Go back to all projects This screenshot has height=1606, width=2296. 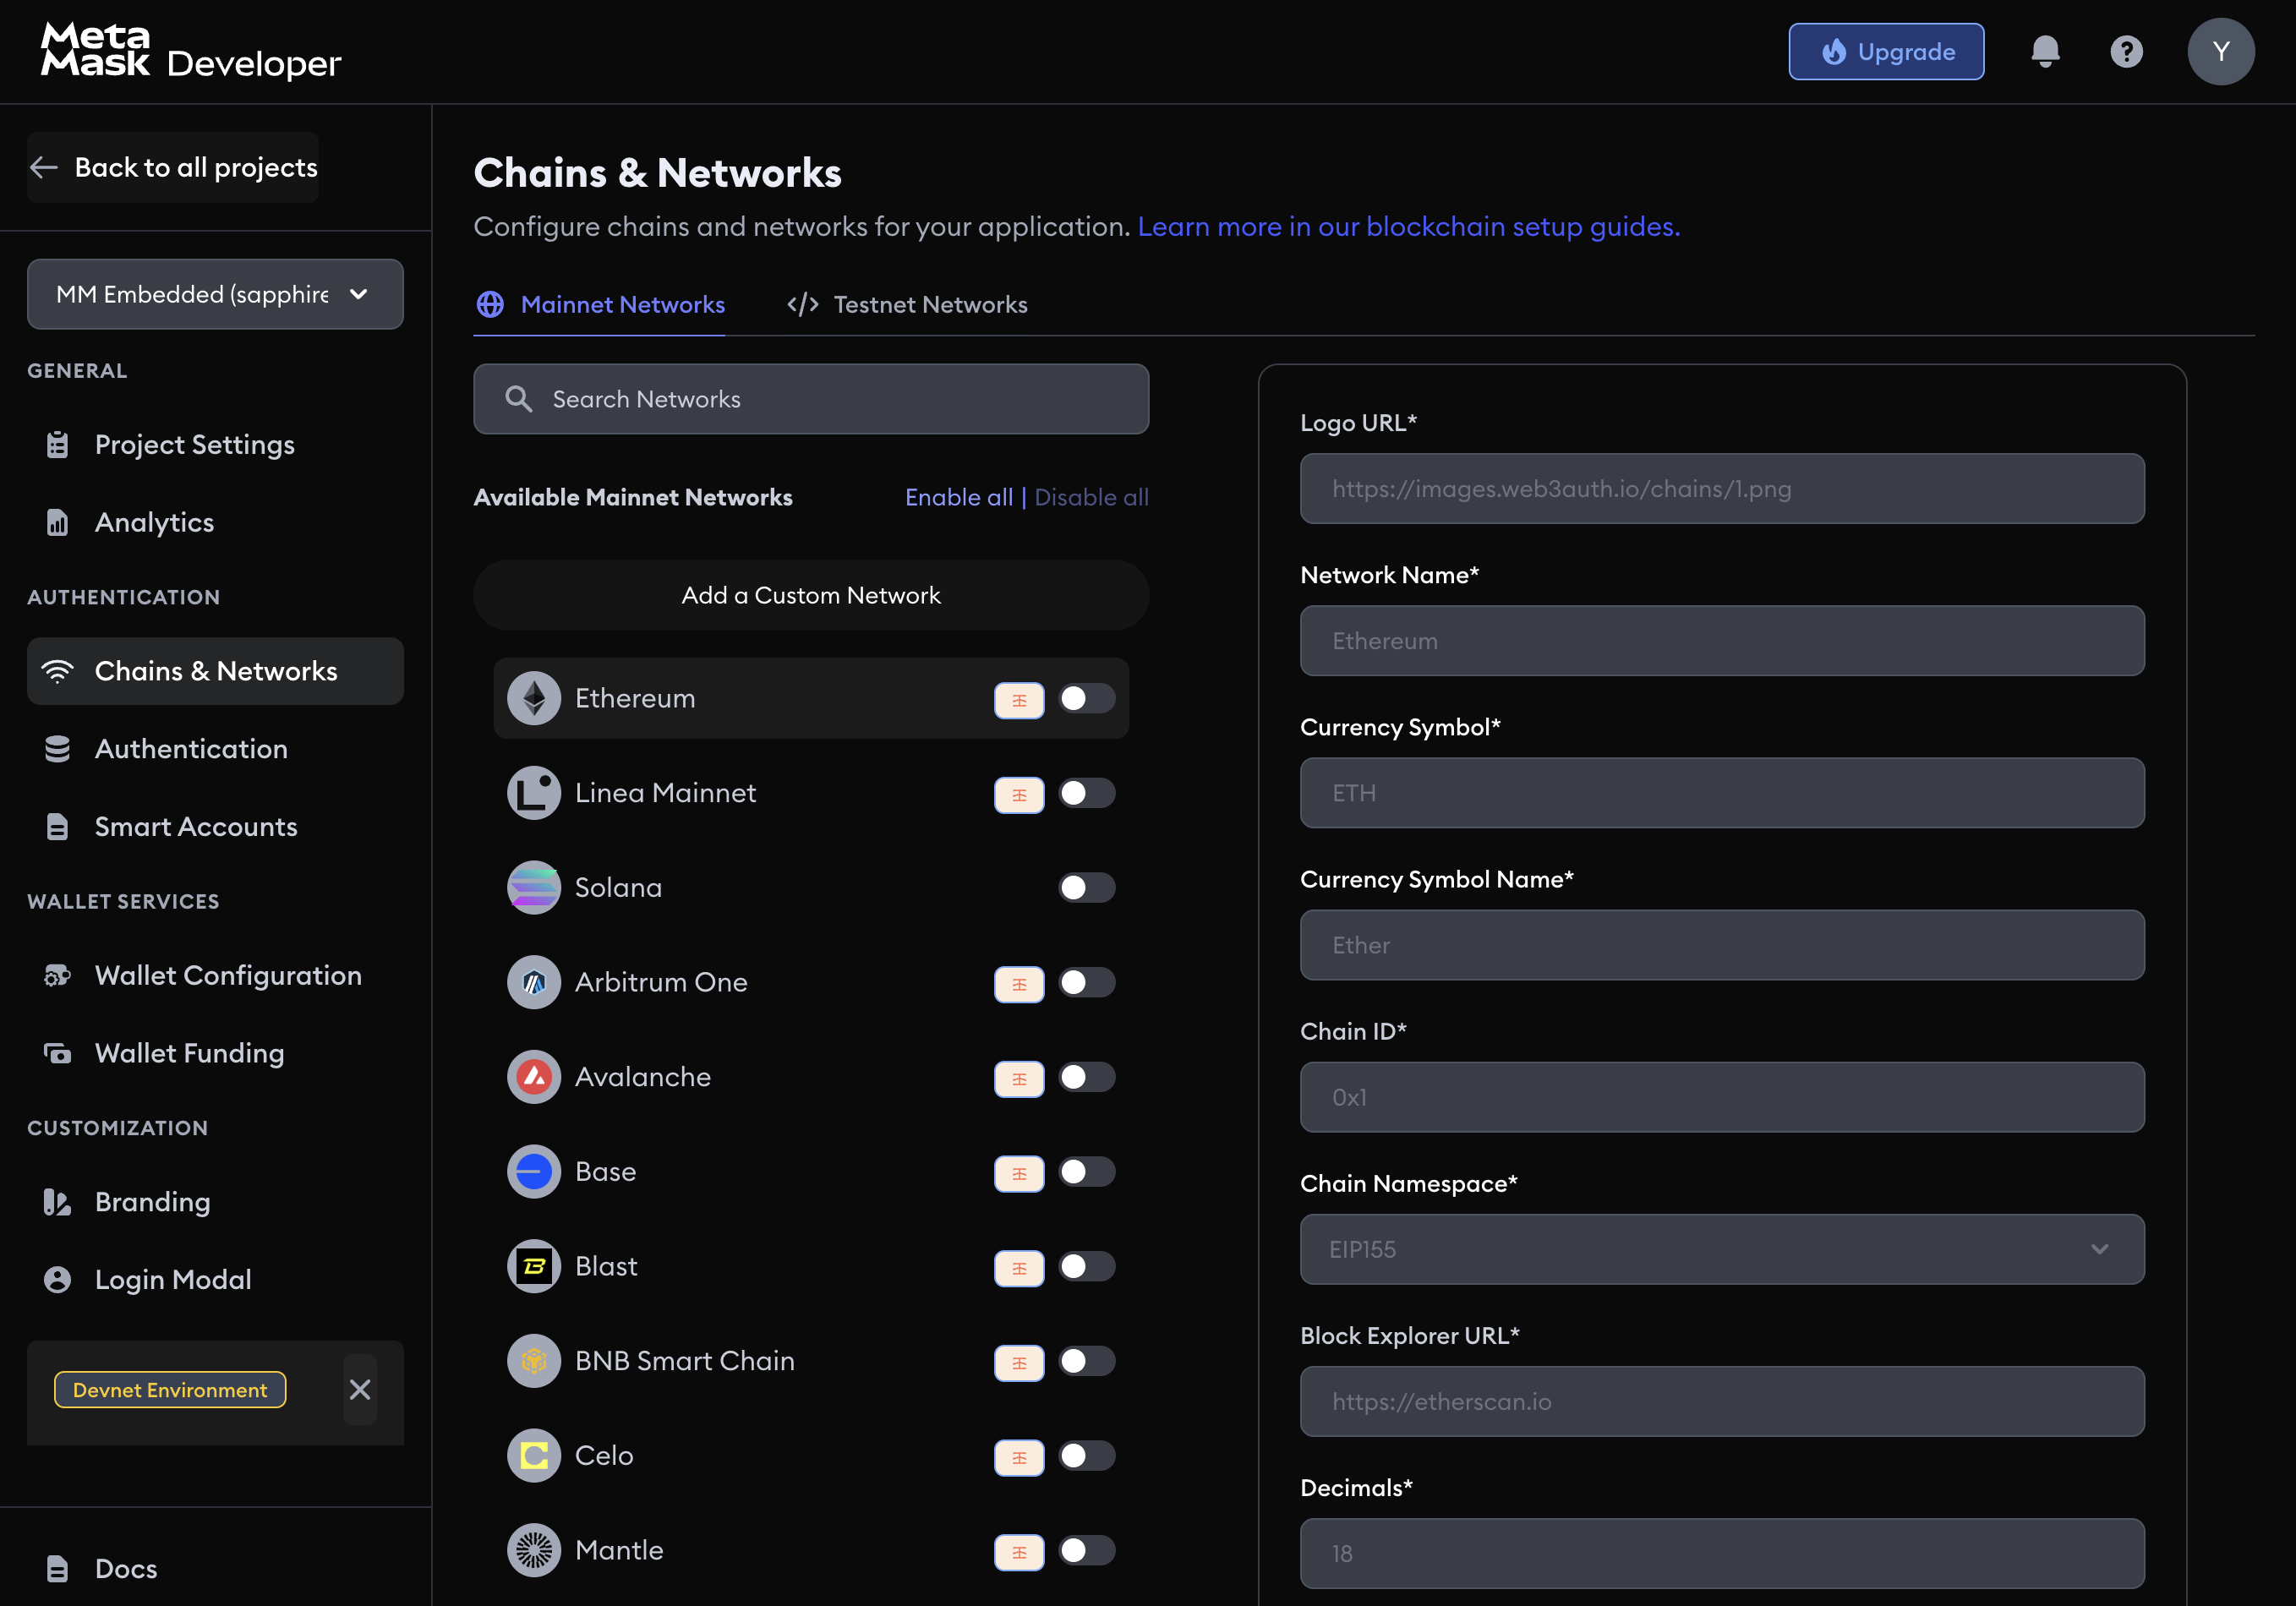tap(173, 167)
